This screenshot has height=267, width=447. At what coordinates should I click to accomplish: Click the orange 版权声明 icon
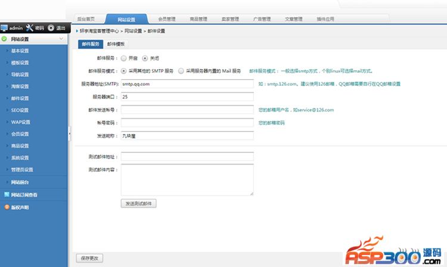coord(6,207)
